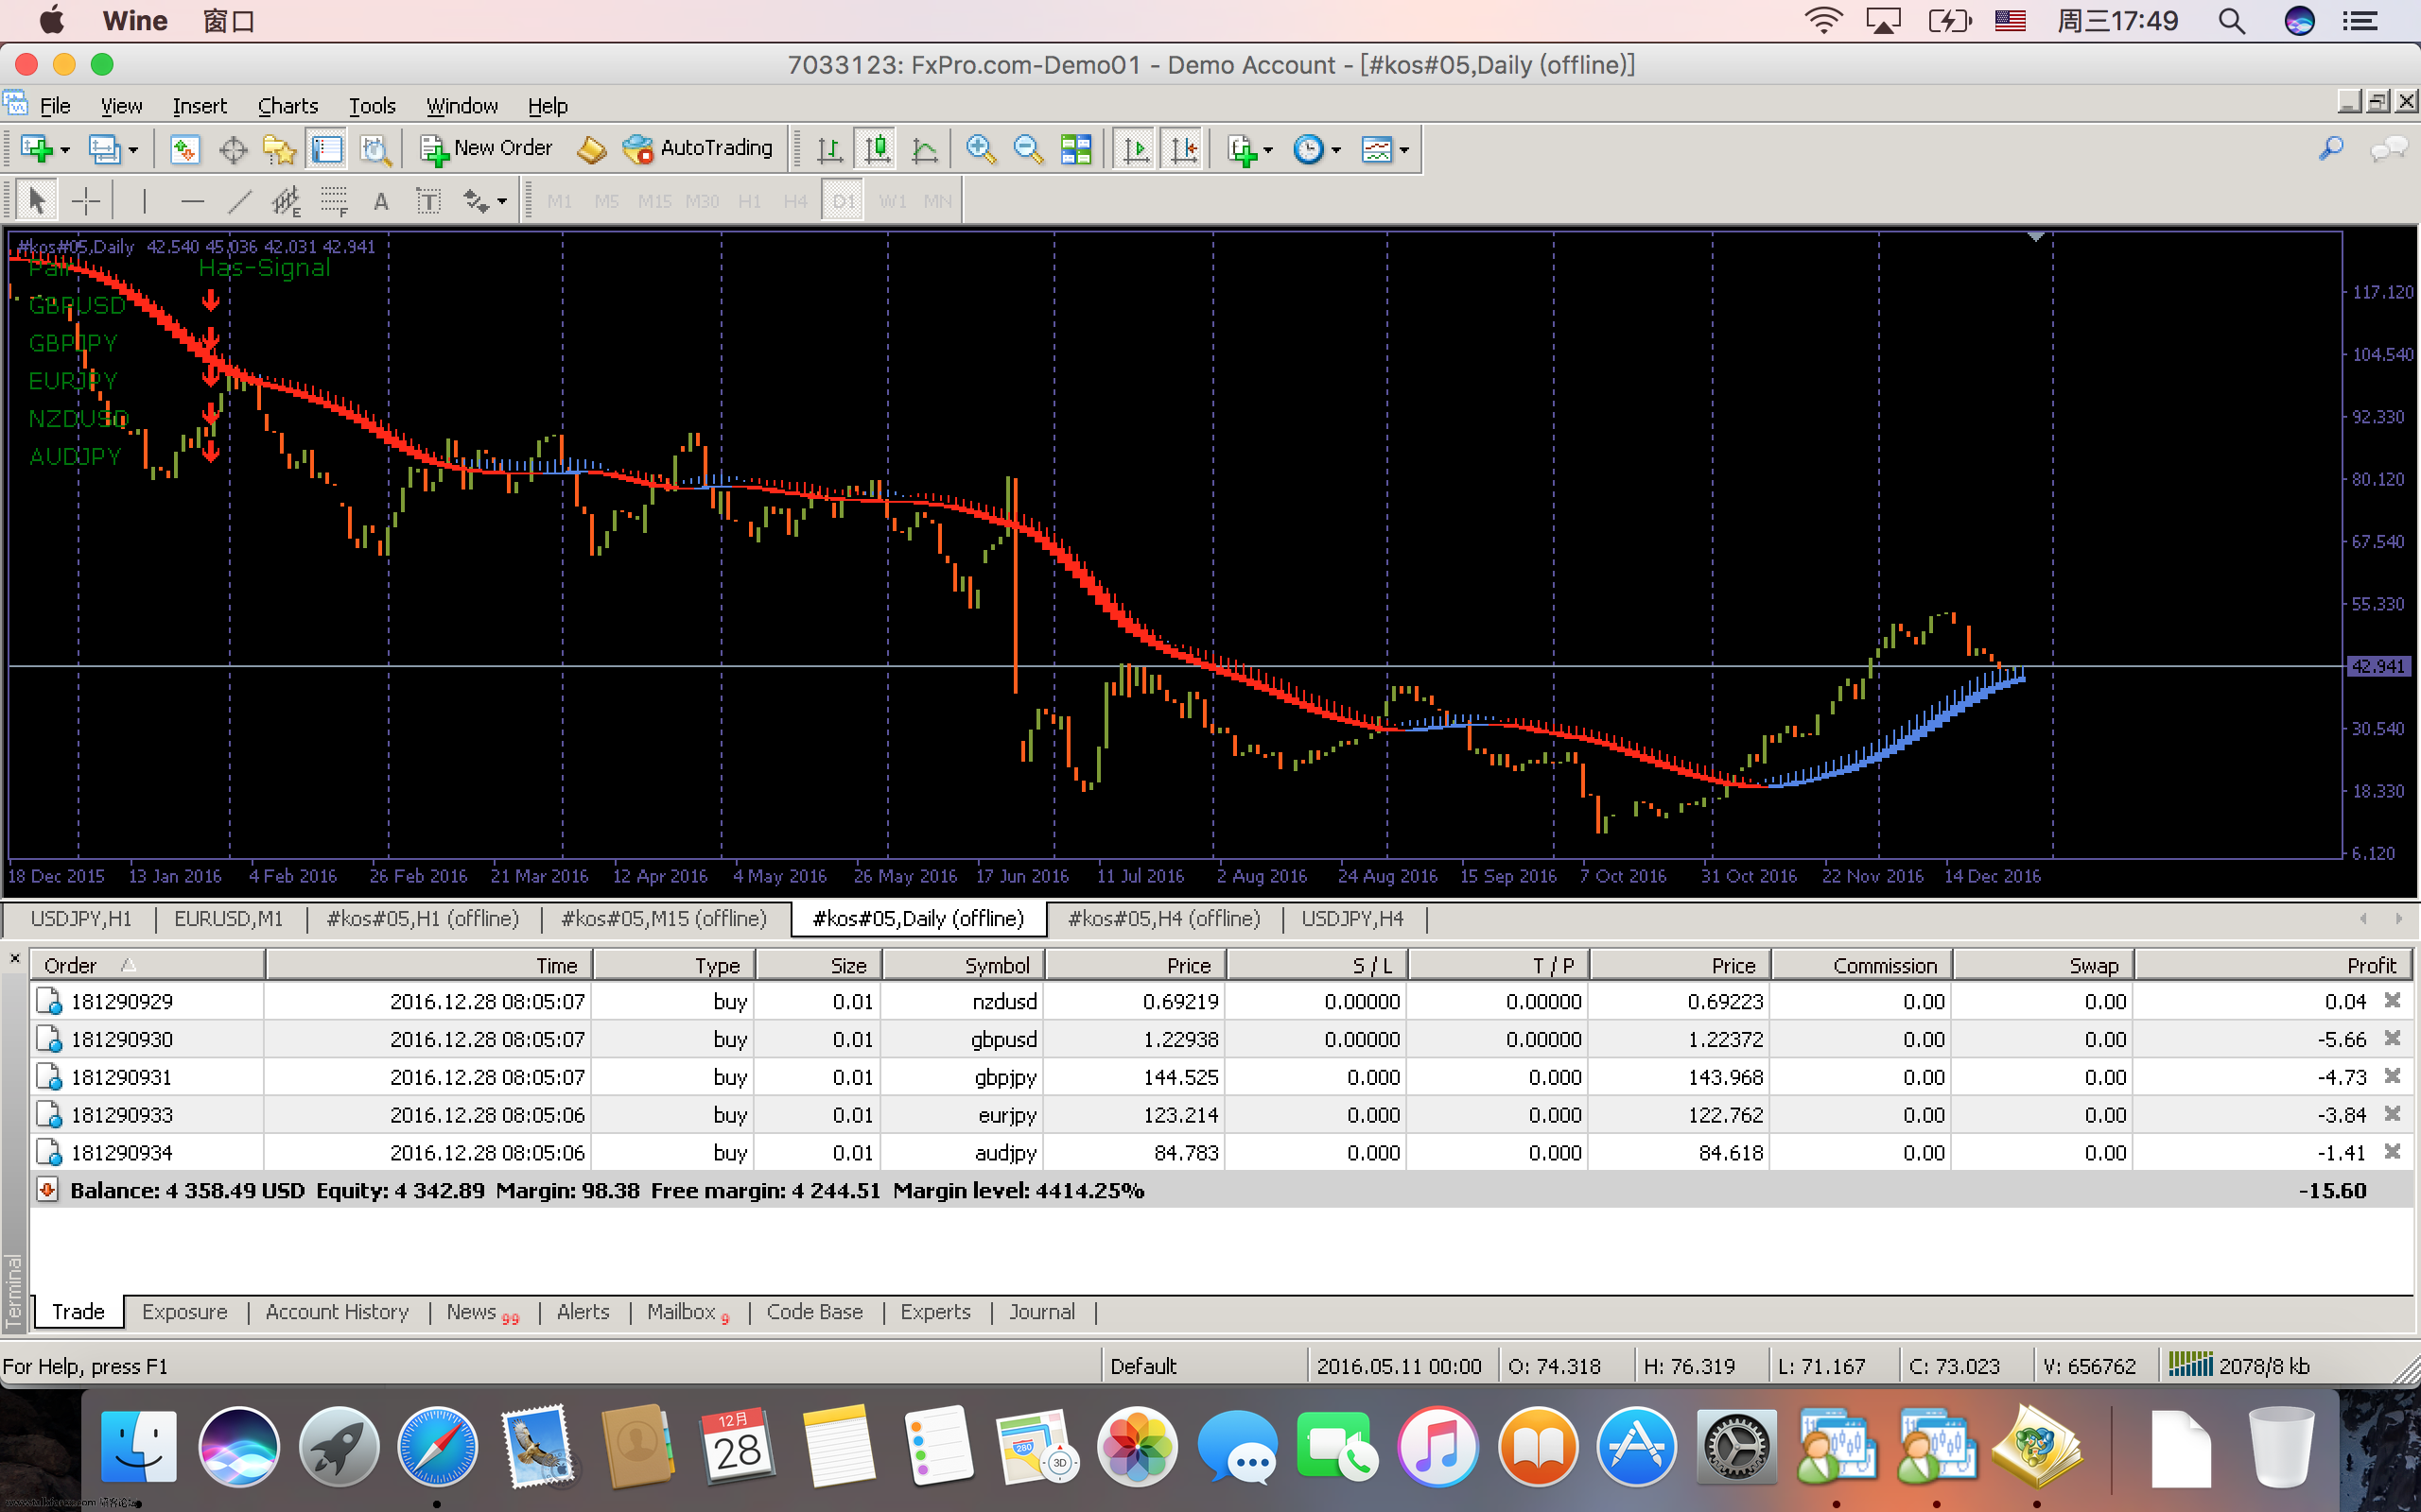The width and height of the screenshot is (2421, 1512).
Task: Sort orders by Profit column header
Action: [2273, 965]
